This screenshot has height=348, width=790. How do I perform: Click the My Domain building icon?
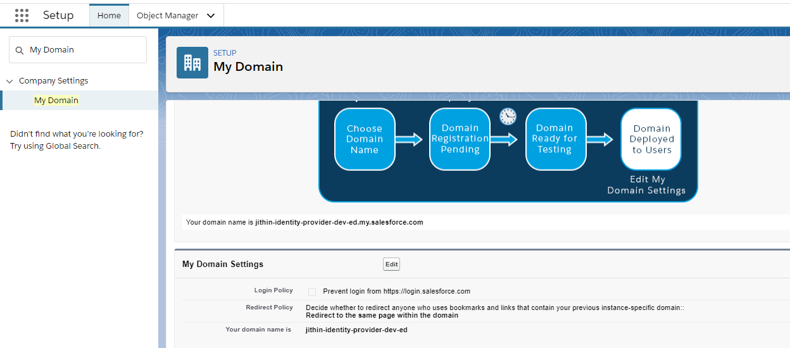(x=192, y=63)
